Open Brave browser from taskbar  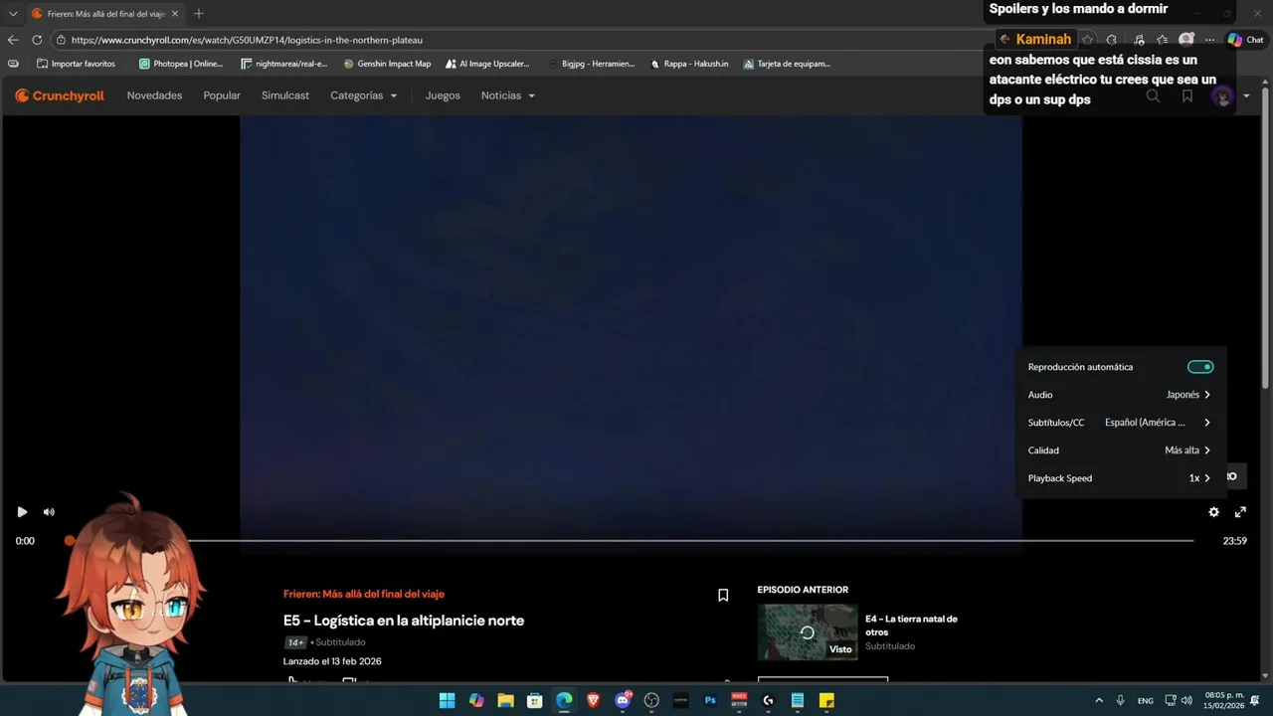click(x=594, y=700)
